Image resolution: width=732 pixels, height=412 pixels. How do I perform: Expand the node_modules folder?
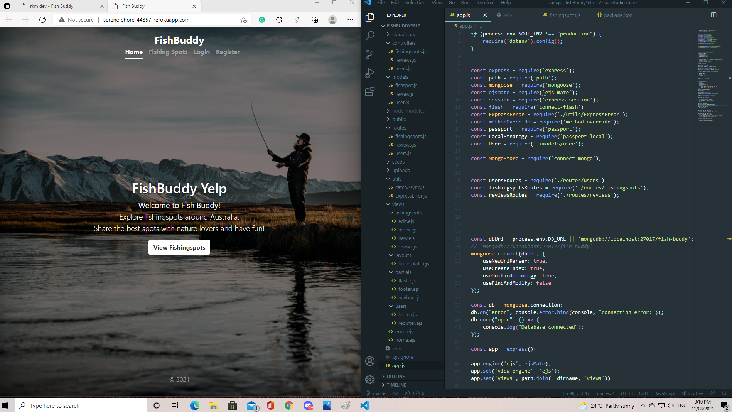(x=407, y=111)
